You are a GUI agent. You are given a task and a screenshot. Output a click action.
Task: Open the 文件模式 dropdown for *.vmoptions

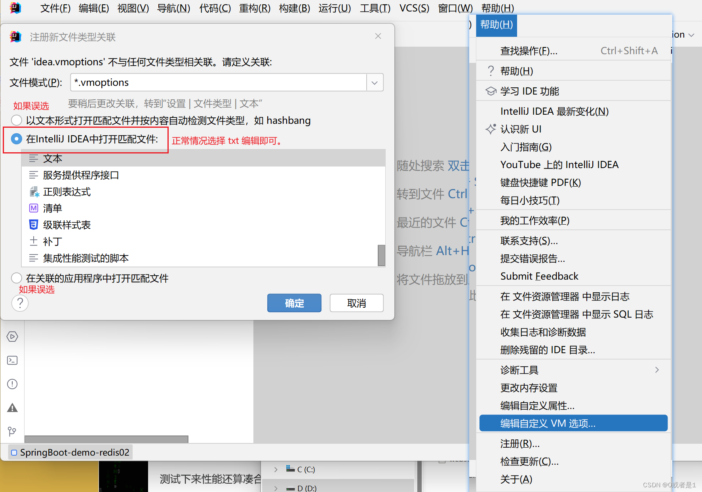click(374, 82)
